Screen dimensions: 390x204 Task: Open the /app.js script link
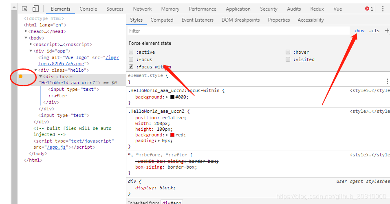tap(56, 147)
